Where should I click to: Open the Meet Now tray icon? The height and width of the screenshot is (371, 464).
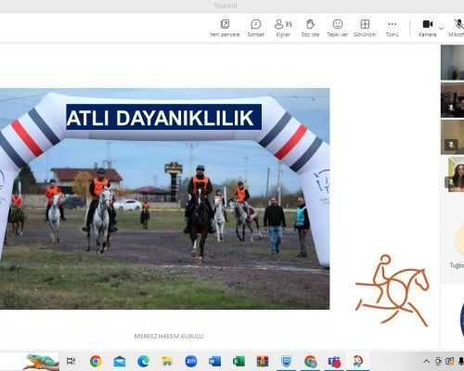click(438, 361)
